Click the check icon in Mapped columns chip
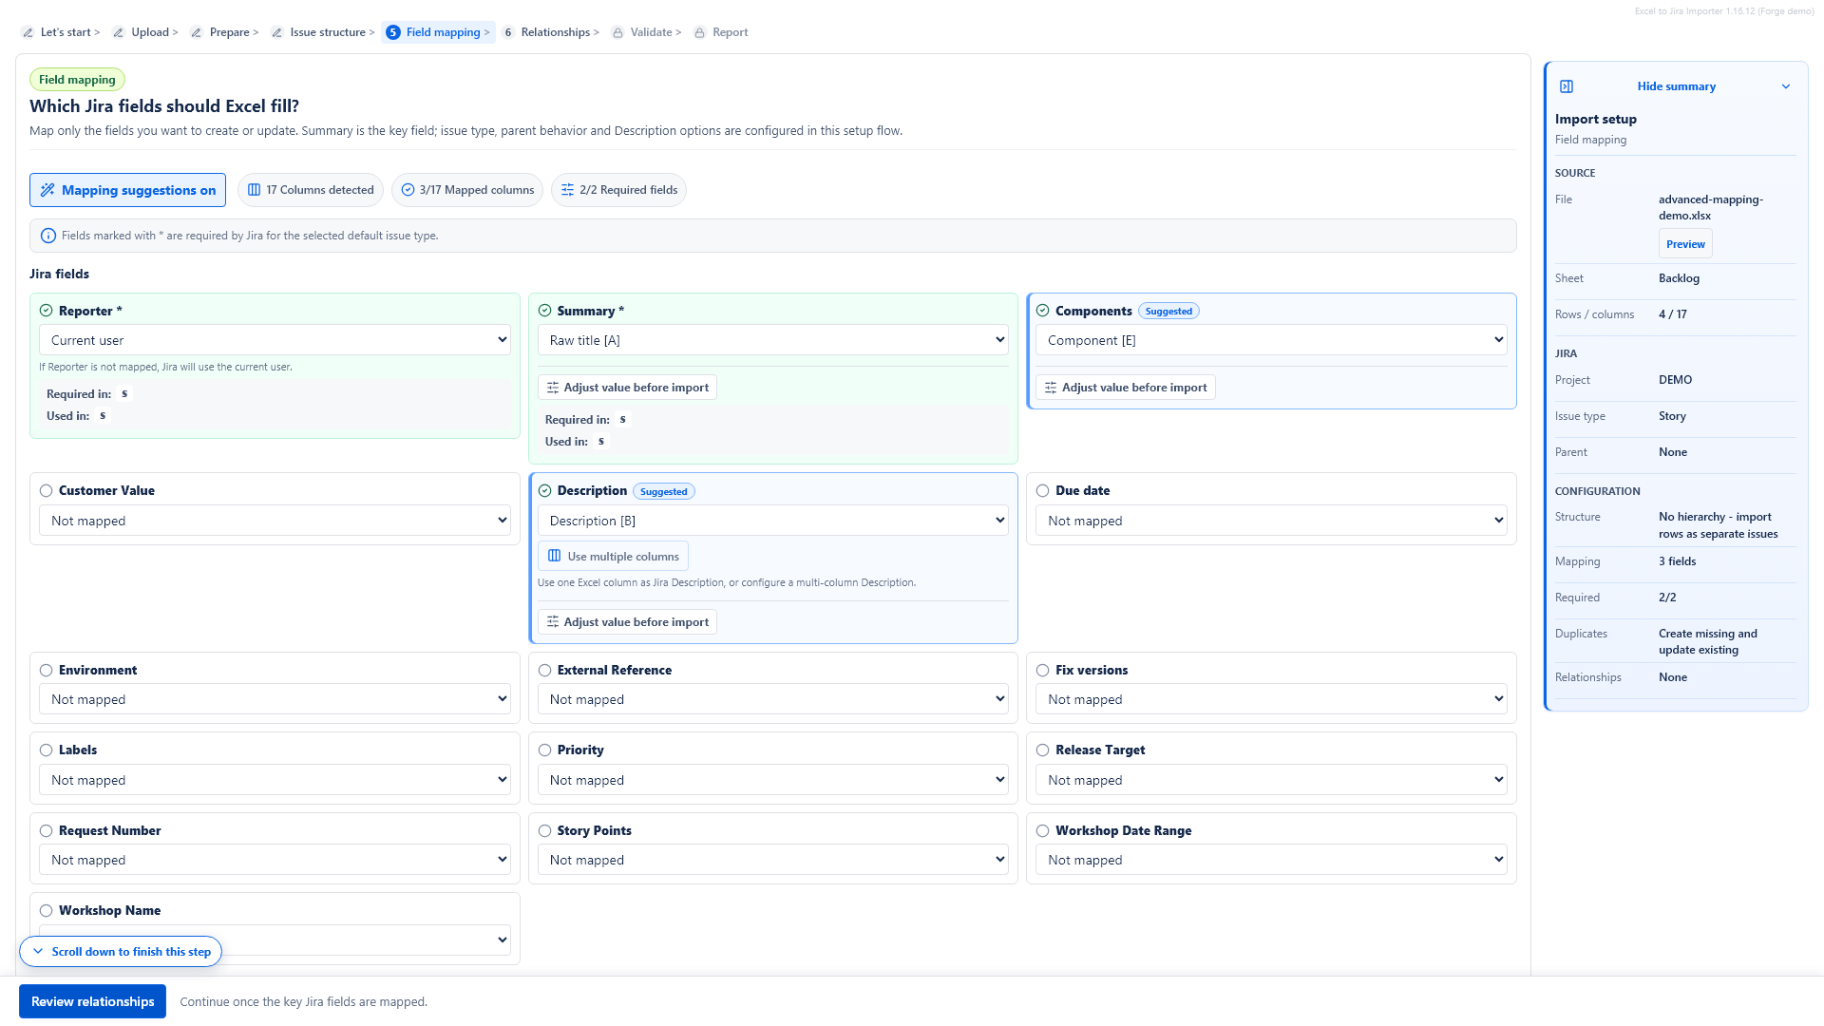Viewport: 1824px width, 1026px height. pos(408,190)
